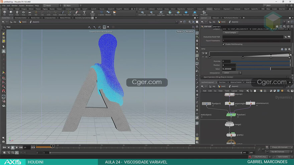
Task: Toggle Enable Multithreading checkbox
Action: point(224,44)
